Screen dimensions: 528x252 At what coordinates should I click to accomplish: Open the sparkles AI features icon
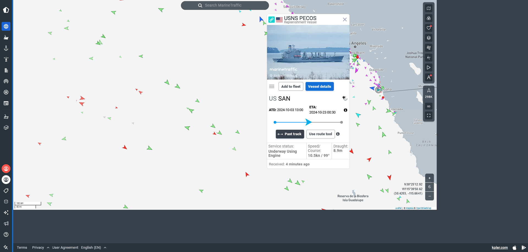(6, 213)
